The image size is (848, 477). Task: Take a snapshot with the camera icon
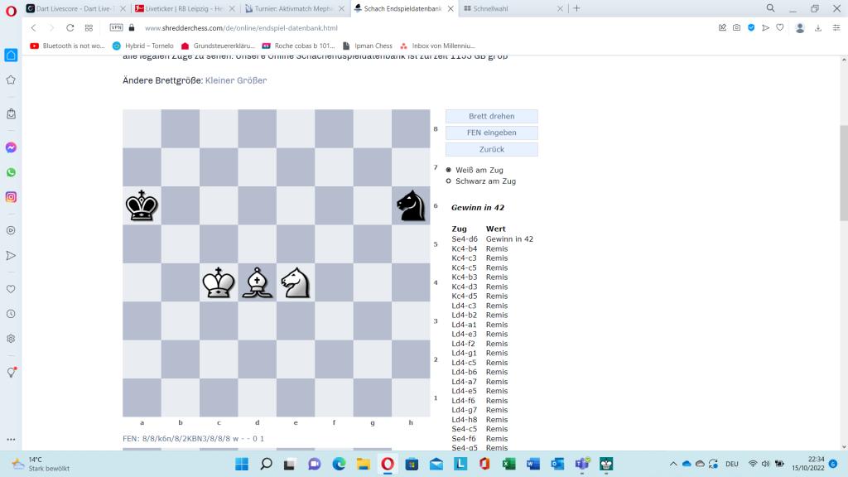pos(736,27)
